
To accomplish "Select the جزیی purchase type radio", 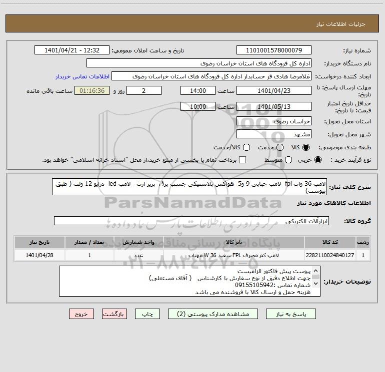I will pyautogui.click(x=317, y=160).
